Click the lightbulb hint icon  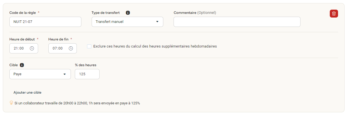coord(11,103)
